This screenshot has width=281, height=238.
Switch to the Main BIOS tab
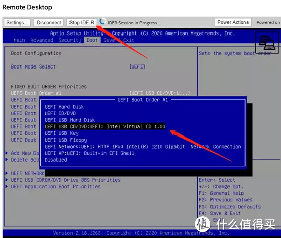pos(19,40)
